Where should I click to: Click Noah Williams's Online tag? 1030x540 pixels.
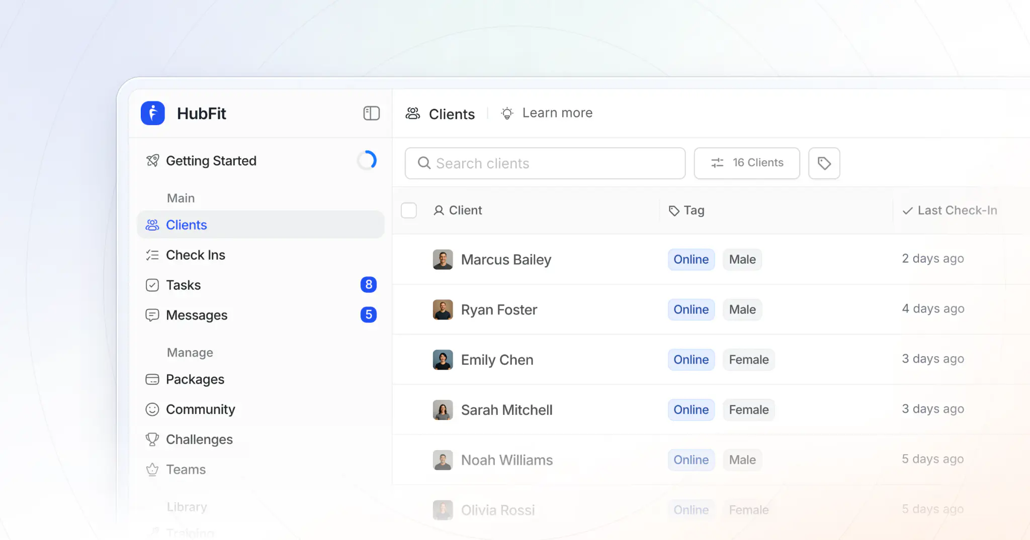(691, 460)
